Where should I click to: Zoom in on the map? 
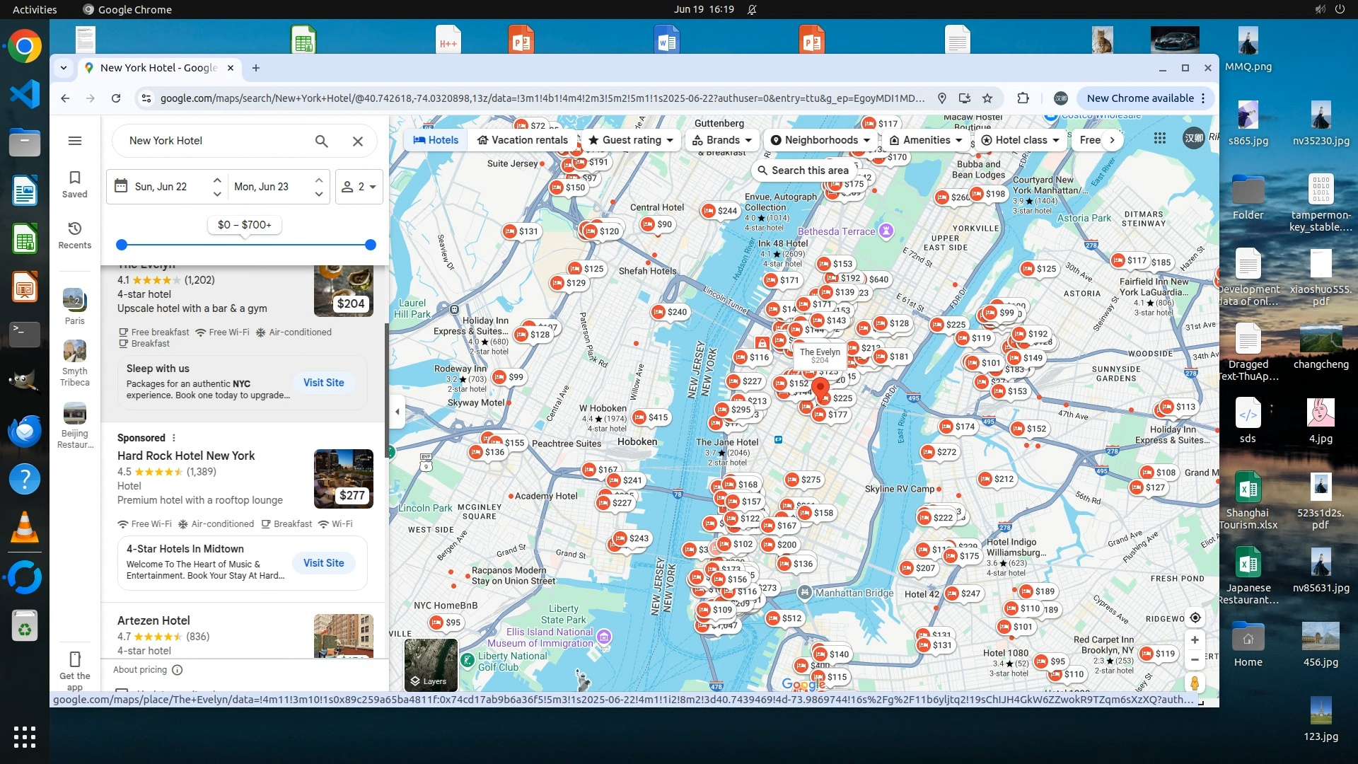pos(1195,640)
